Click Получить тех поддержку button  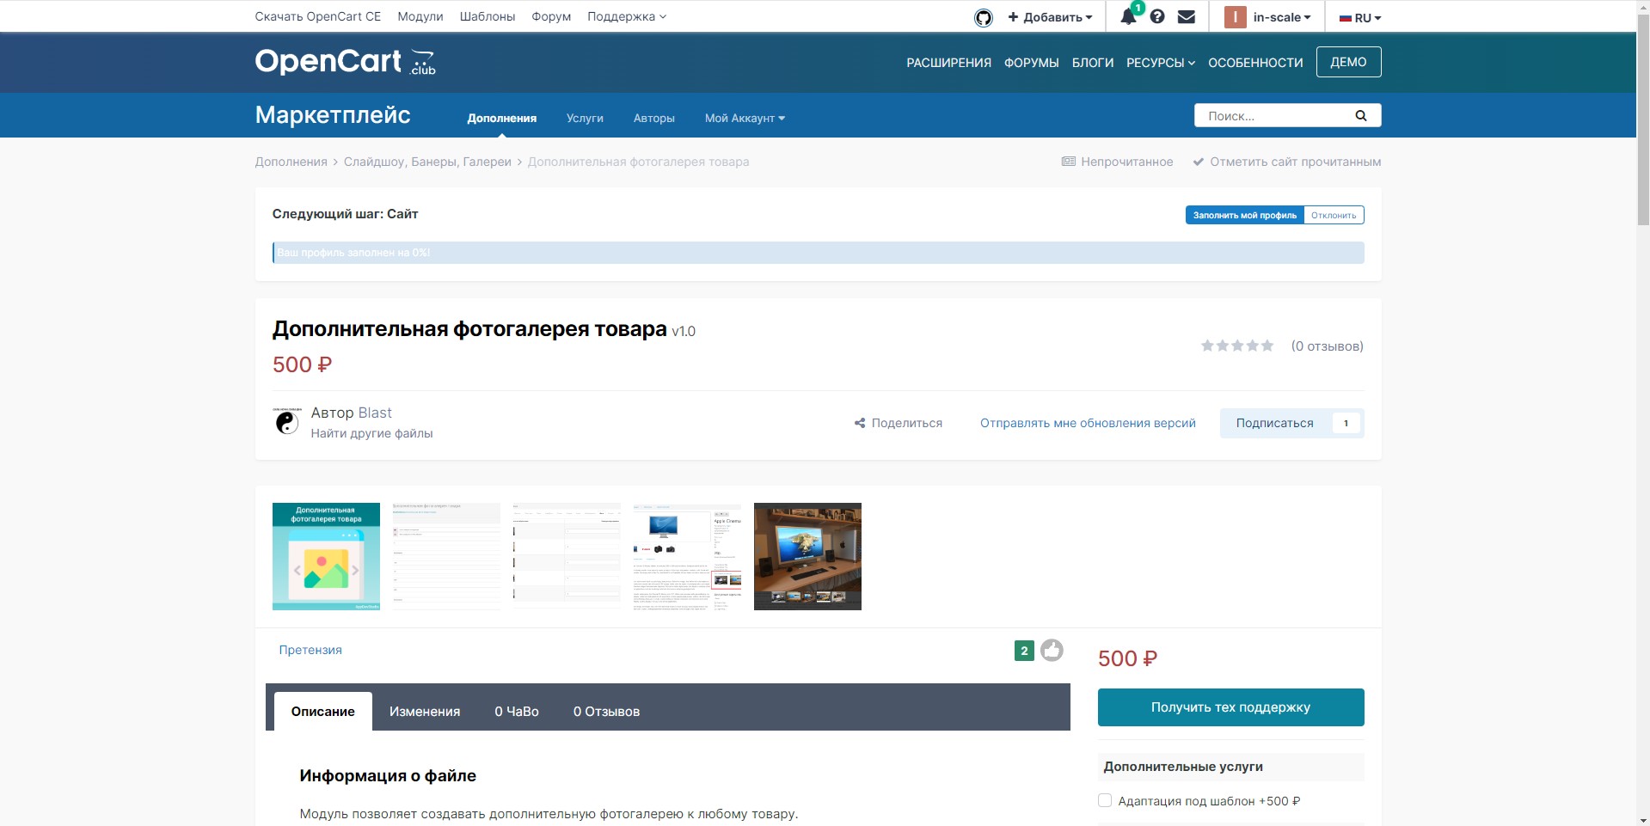[x=1230, y=707]
